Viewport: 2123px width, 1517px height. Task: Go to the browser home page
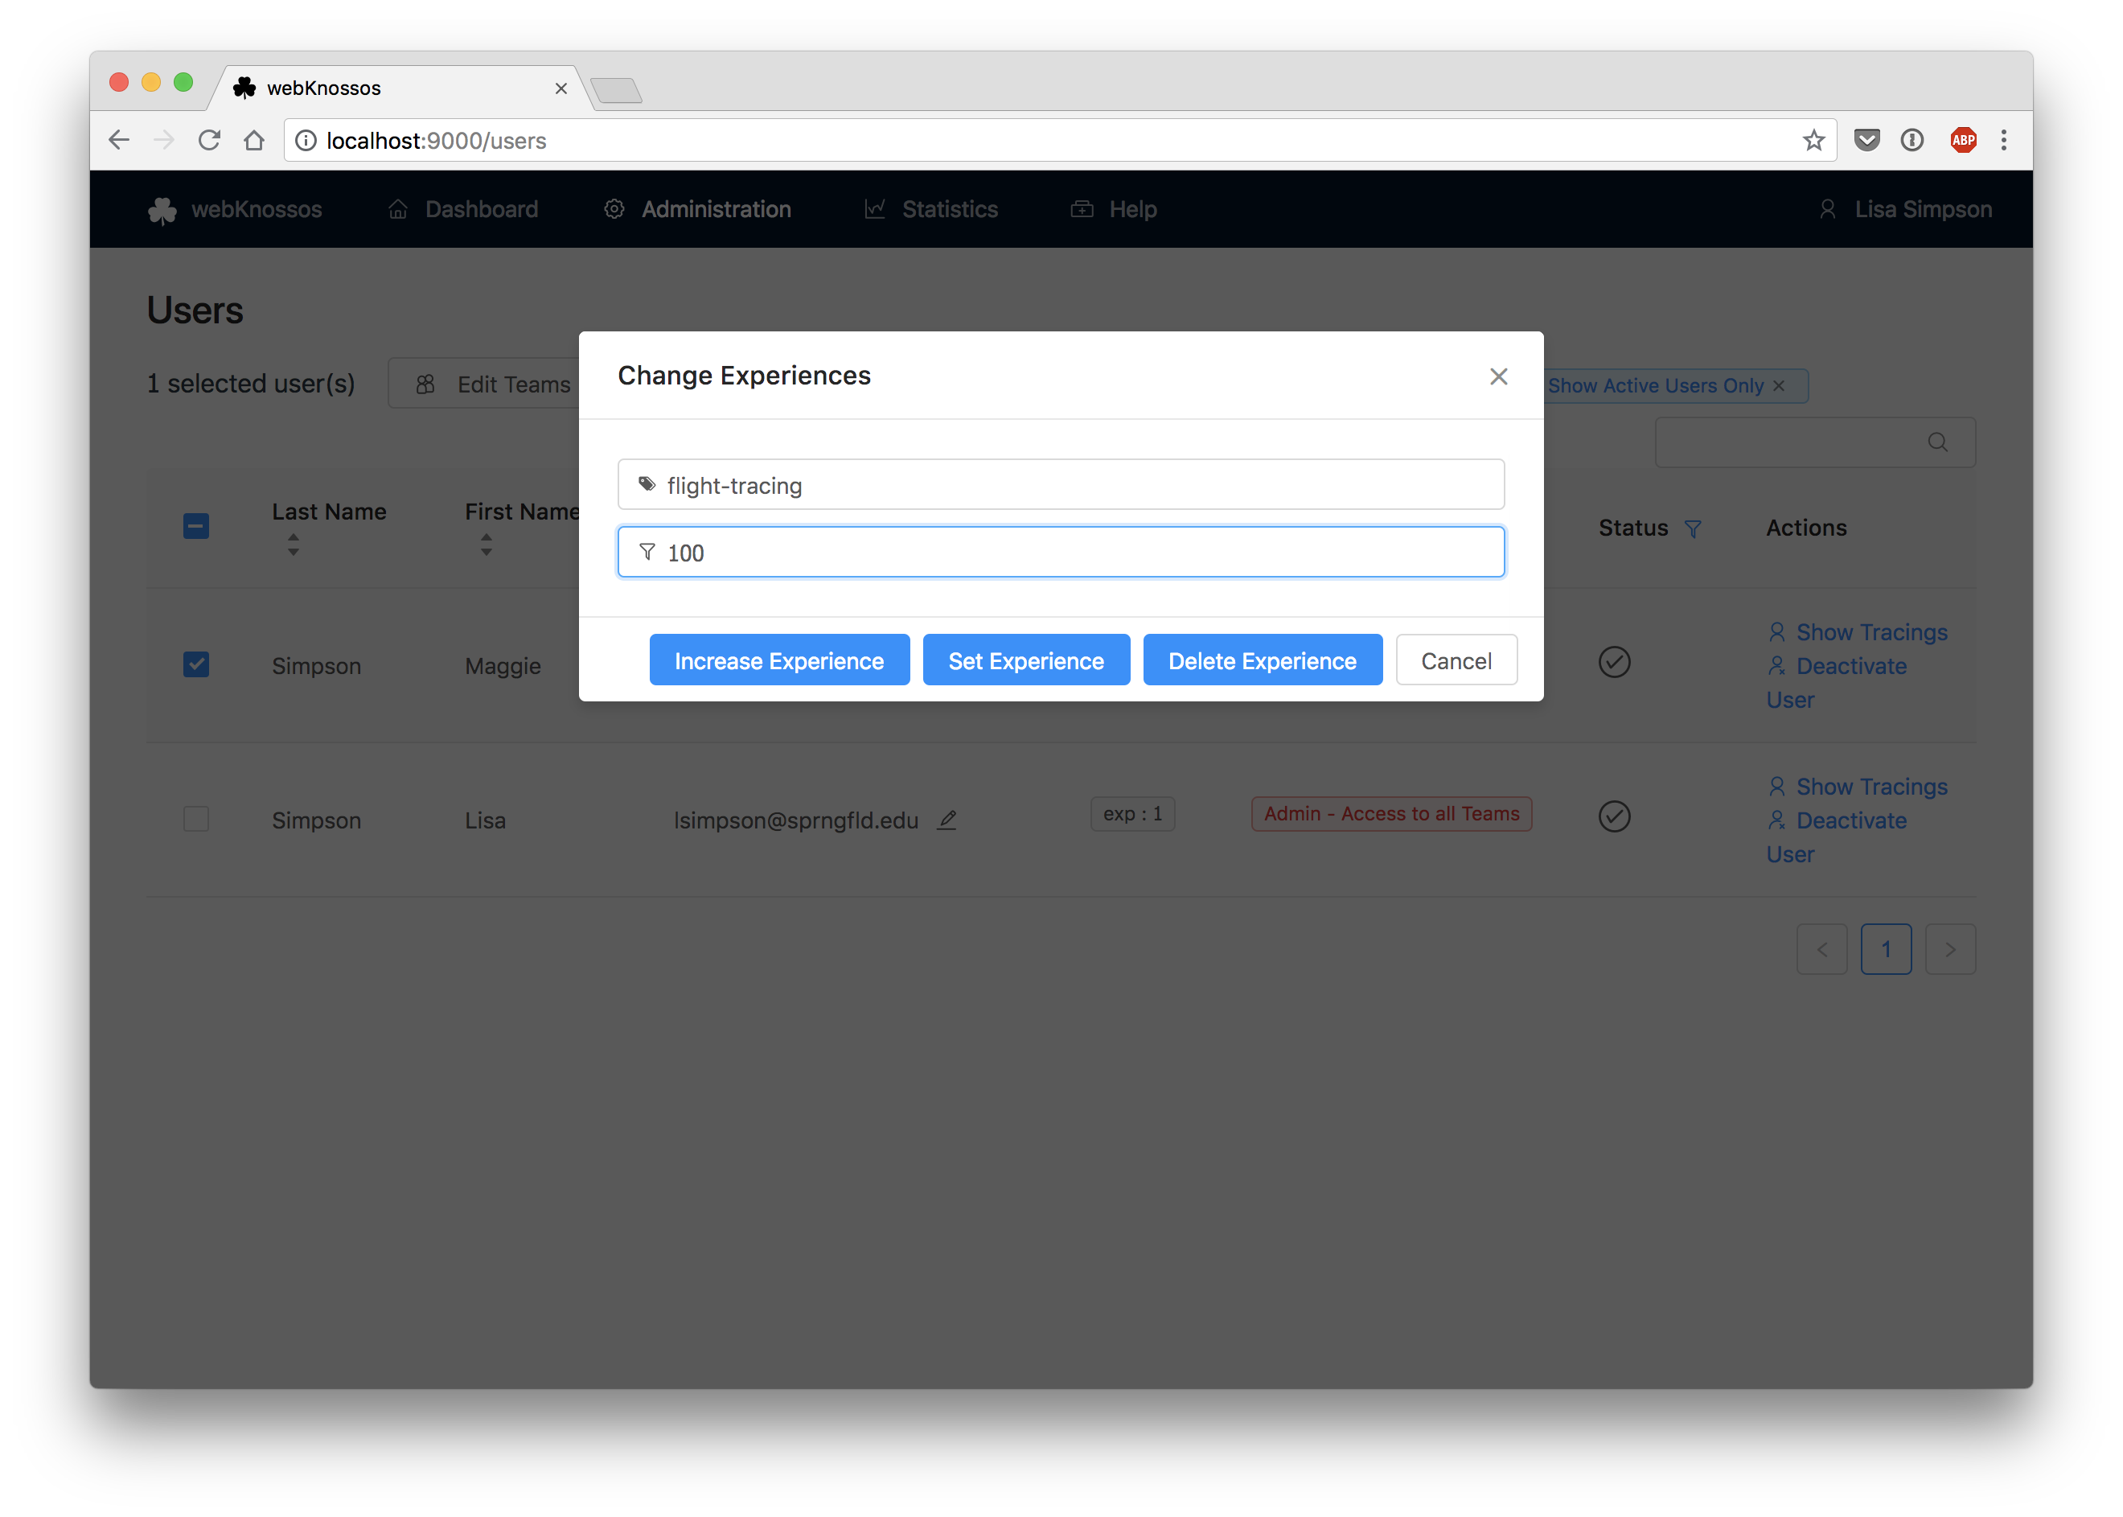[254, 140]
